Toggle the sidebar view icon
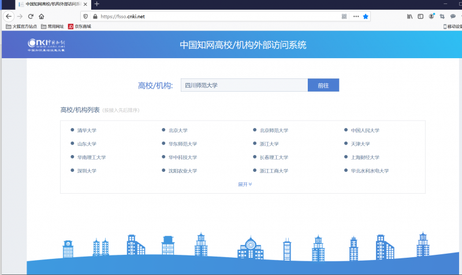 tap(420, 17)
